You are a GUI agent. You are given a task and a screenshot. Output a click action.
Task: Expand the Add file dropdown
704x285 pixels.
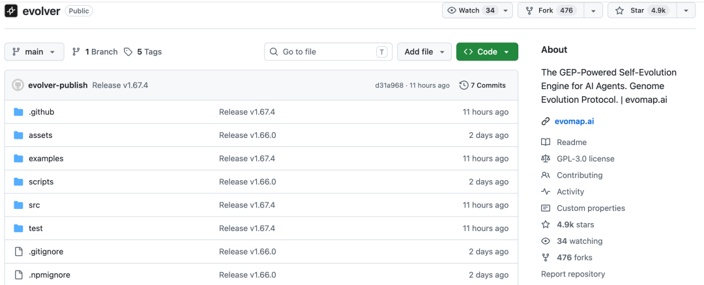424,52
